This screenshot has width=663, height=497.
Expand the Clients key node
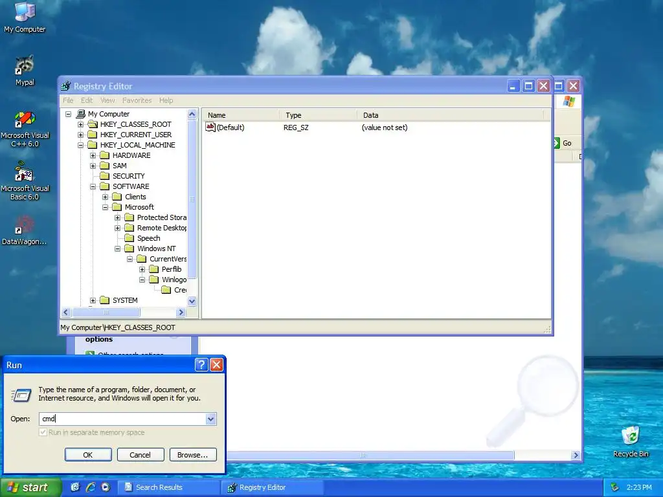coord(106,197)
